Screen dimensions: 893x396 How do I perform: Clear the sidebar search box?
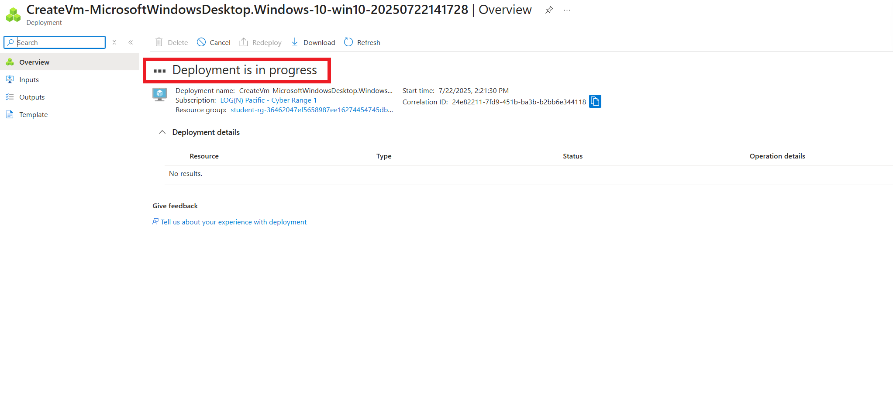coord(114,42)
